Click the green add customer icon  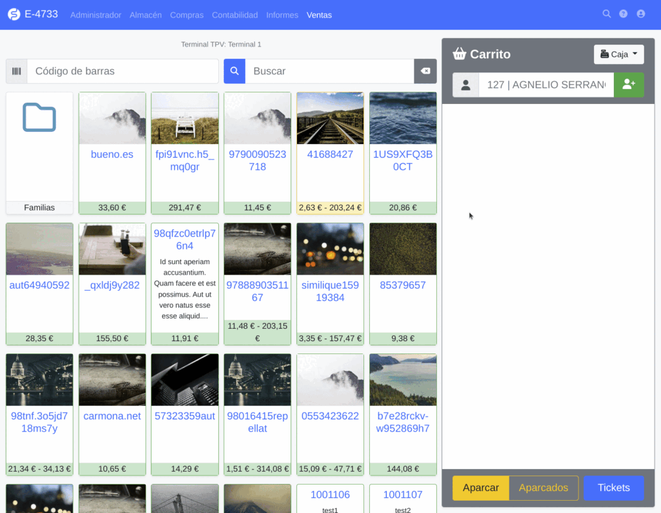coord(628,85)
